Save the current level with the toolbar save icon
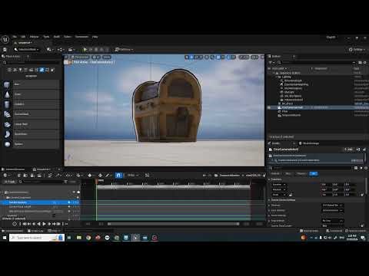 pos(5,50)
